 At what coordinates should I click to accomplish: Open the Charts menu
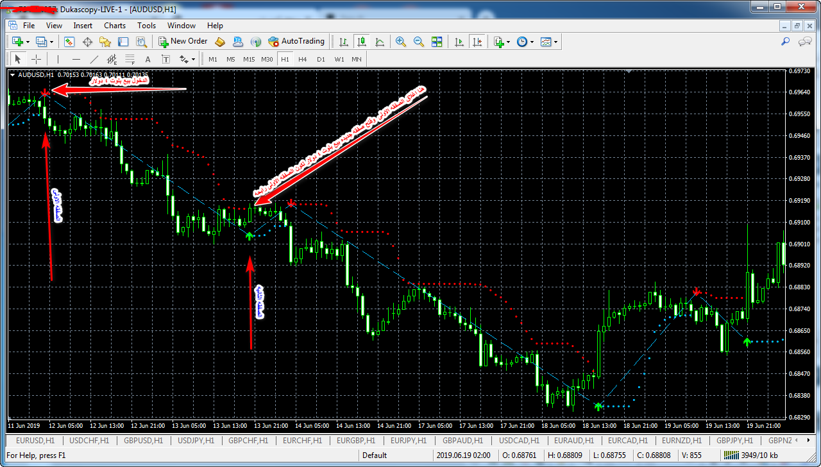pyautogui.click(x=115, y=26)
